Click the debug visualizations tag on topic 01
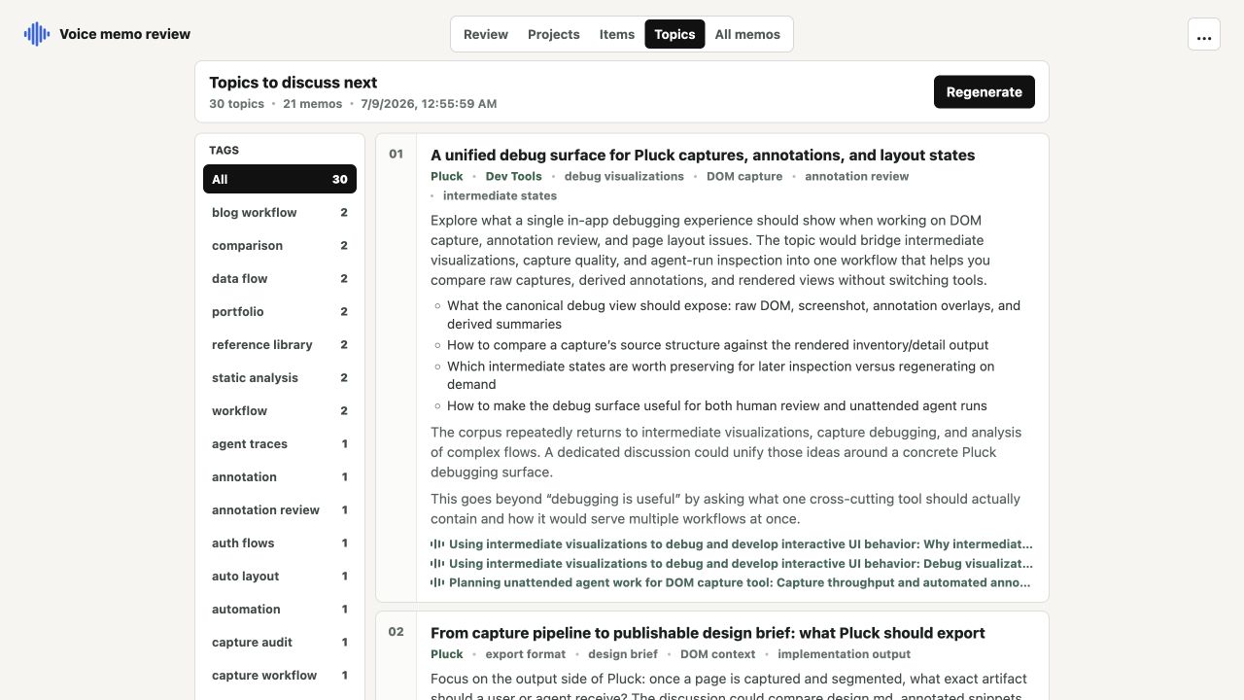1244x700 pixels. (x=624, y=176)
